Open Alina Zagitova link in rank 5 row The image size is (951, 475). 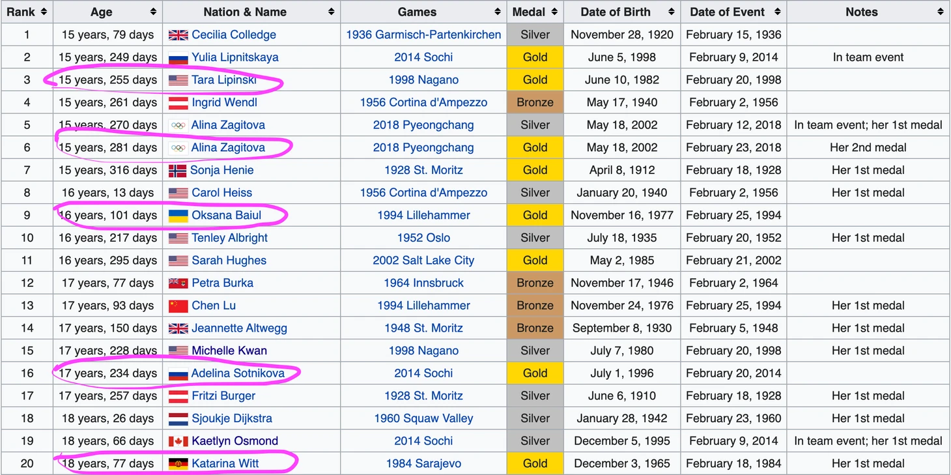point(228,125)
